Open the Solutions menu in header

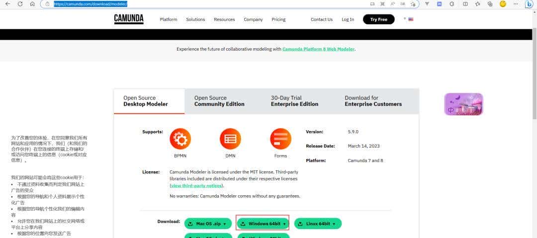pos(195,19)
